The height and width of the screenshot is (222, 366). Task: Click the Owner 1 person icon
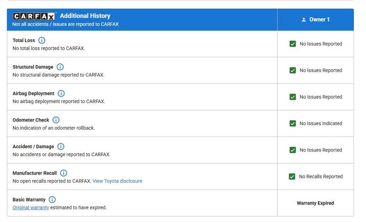point(304,20)
